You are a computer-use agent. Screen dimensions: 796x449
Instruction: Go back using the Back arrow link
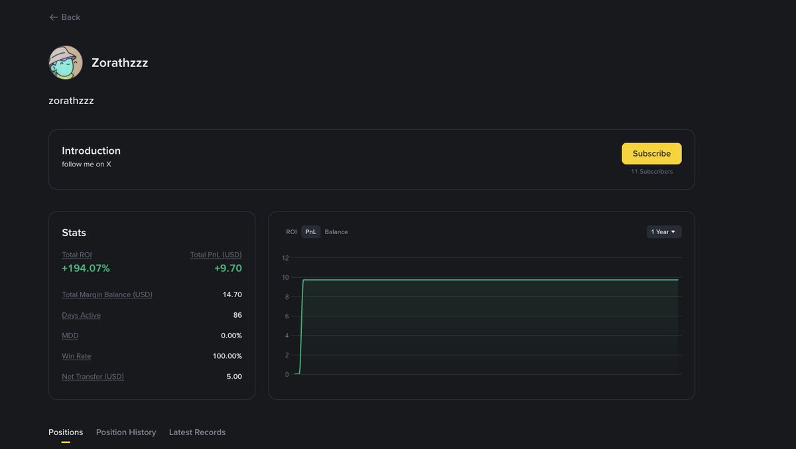tap(64, 17)
